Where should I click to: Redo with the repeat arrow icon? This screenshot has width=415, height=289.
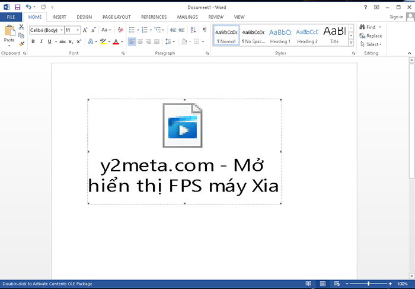pyautogui.click(x=43, y=7)
